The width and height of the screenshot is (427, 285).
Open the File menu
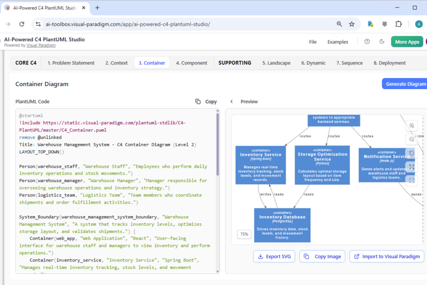(313, 41)
